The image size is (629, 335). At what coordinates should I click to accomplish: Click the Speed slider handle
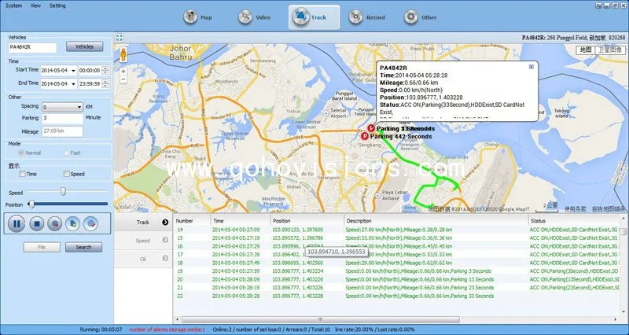click(x=62, y=191)
